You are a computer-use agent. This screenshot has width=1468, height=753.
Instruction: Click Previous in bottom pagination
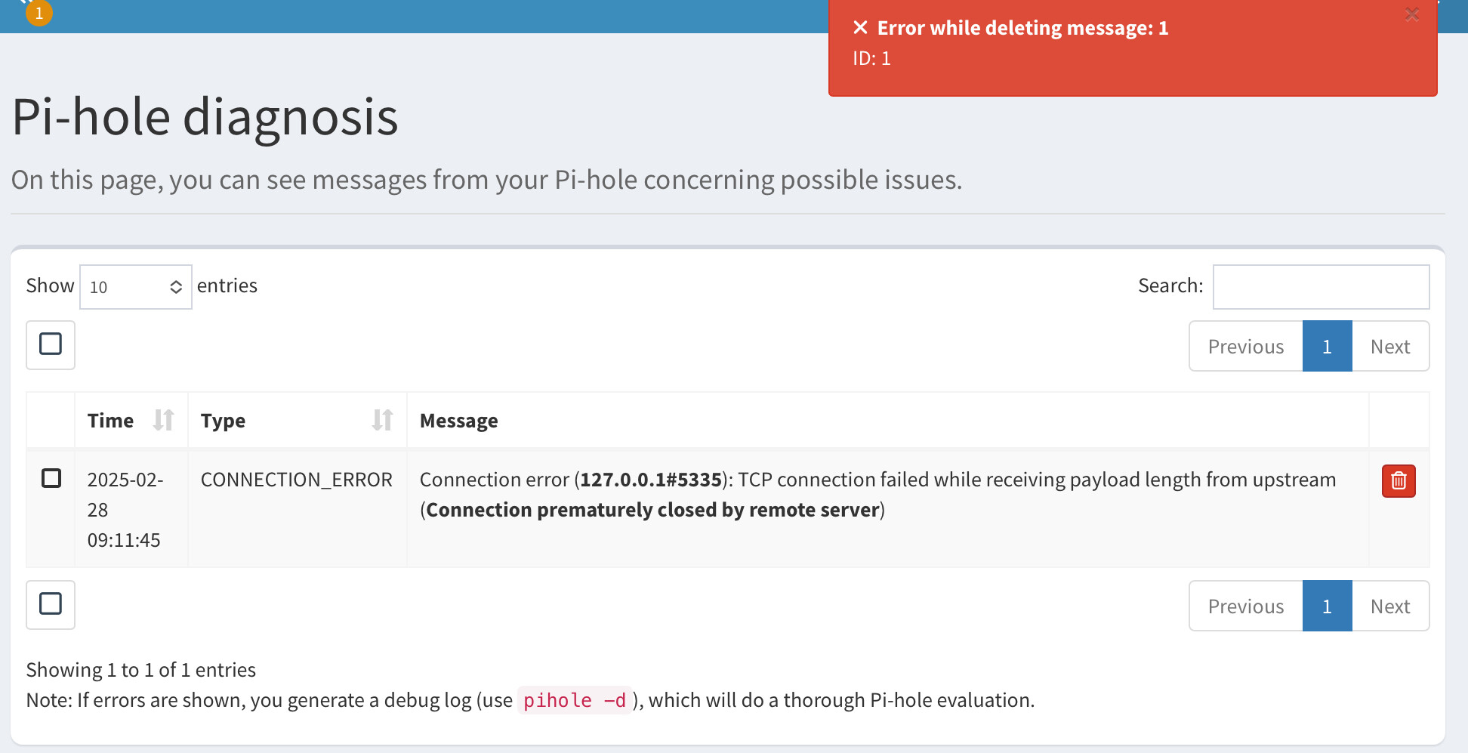point(1245,606)
